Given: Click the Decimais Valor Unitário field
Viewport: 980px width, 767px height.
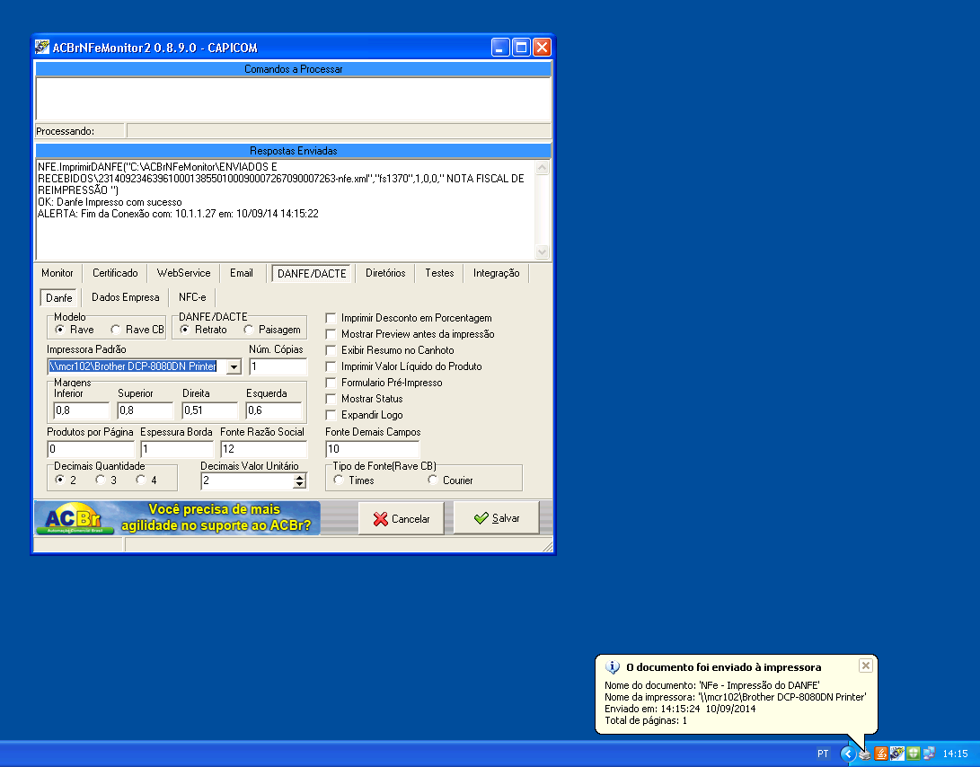Looking at the screenshot, I should click(x=248, y=480).
